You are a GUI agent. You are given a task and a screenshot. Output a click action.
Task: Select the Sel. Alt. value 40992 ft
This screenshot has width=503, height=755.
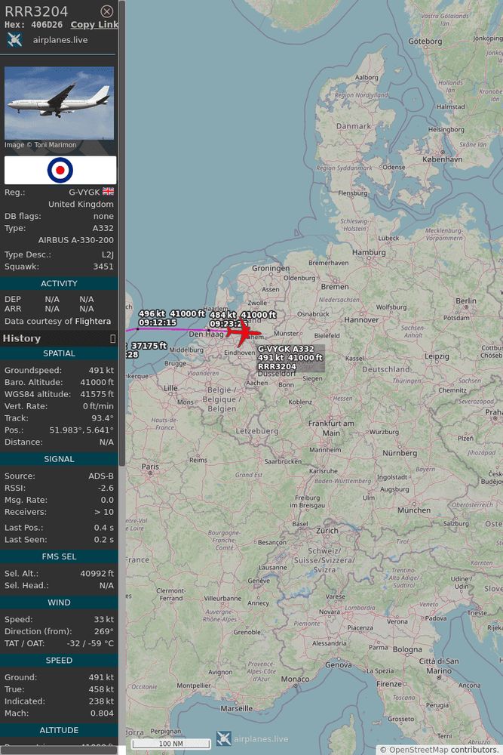(x=97, y=574)
